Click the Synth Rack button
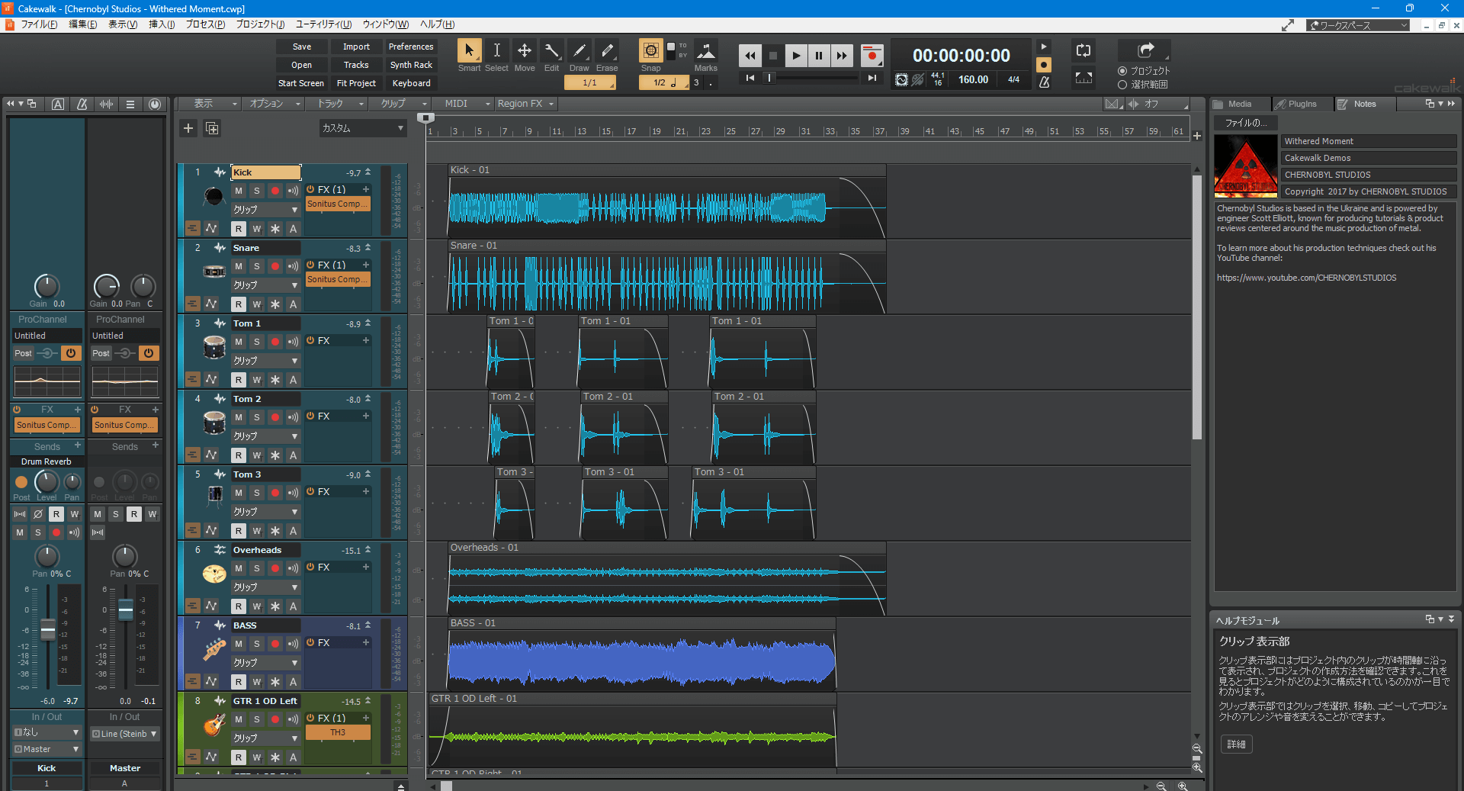The width and height of the screenshot is (1464, 791). (411, 65)
